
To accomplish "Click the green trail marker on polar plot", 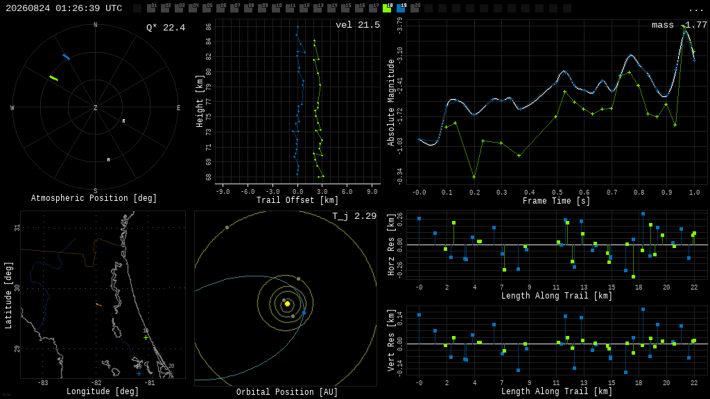I will pyautogui.click(x=54, y=78).
